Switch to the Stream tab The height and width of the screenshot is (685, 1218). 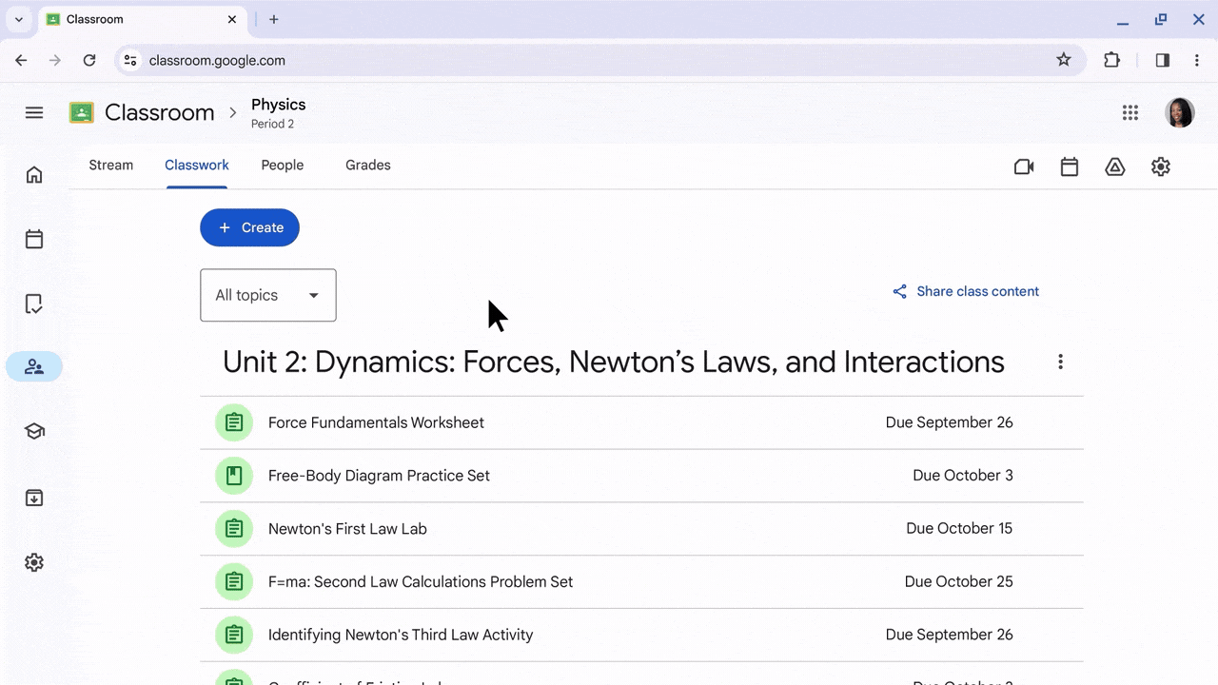click(x=110, y=165)
